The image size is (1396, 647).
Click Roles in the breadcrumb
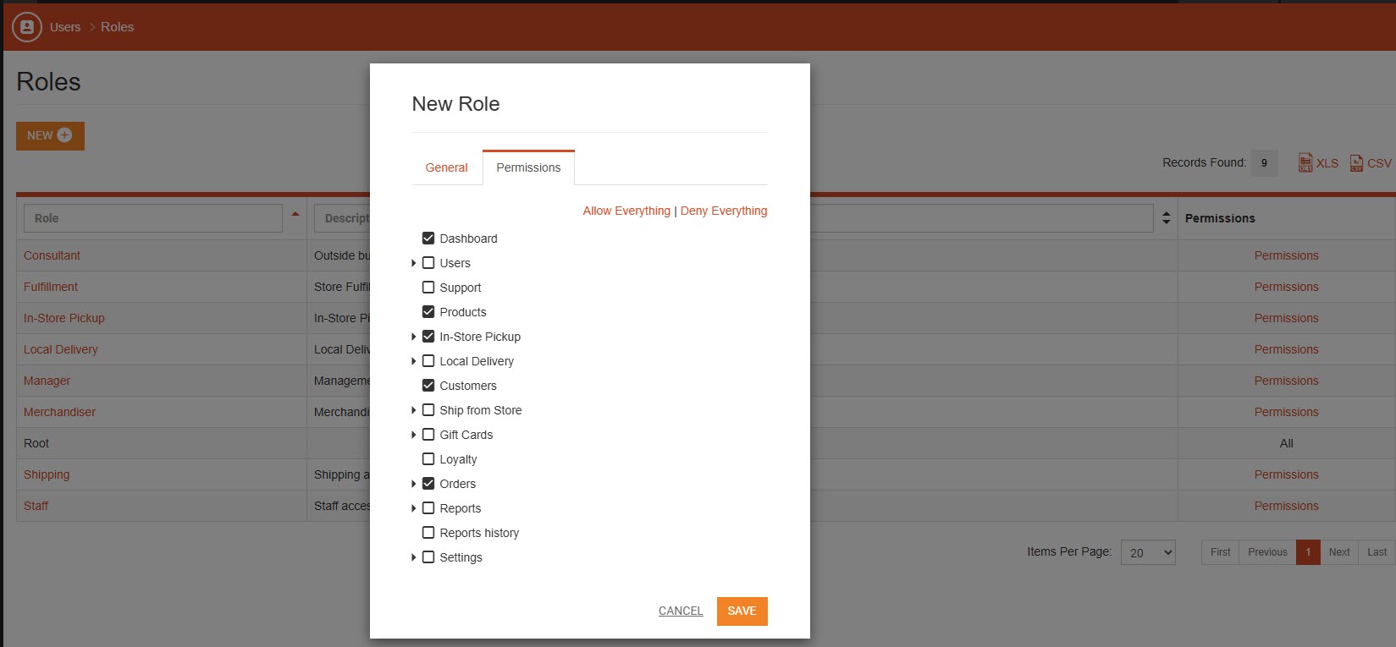click(x=117, y=27)
